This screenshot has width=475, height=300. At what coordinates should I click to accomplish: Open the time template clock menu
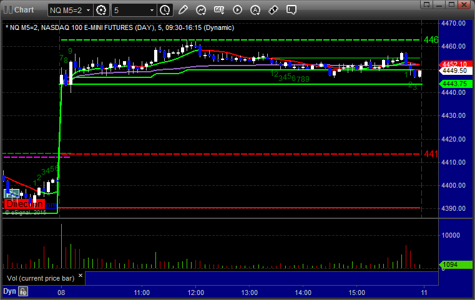tap(165, 11)
